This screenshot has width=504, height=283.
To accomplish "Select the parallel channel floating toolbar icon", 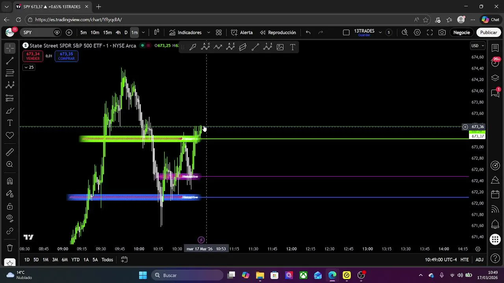I will coord(243,47).
